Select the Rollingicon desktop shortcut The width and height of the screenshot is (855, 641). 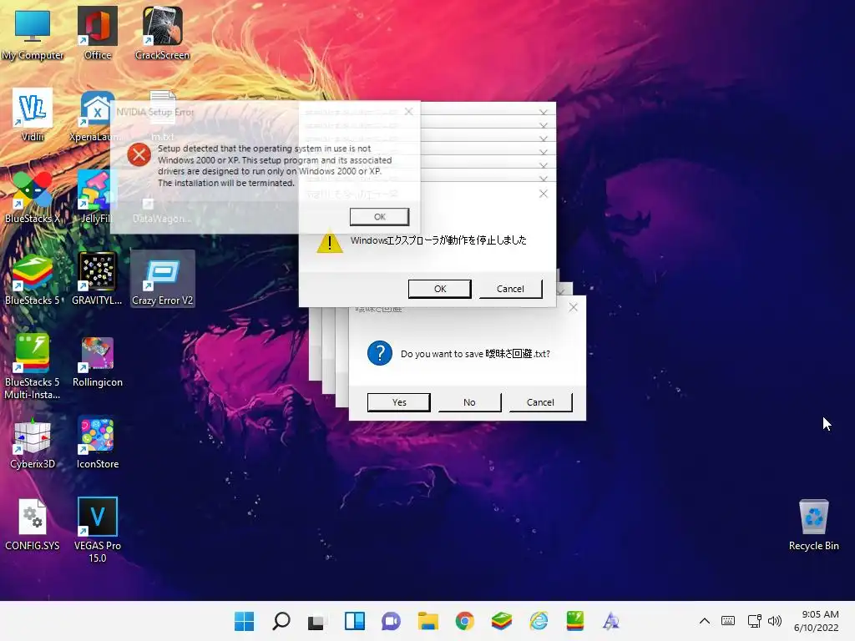(97, 361)
